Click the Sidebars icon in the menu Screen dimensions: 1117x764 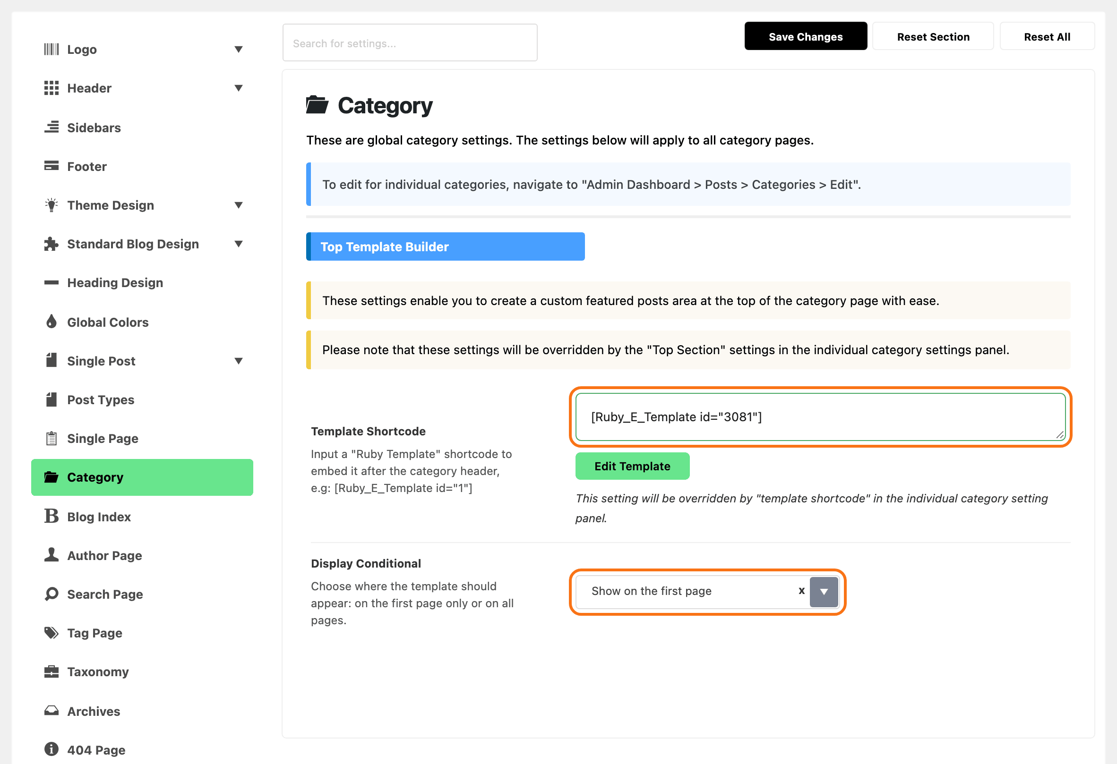[x=52, y=127]
